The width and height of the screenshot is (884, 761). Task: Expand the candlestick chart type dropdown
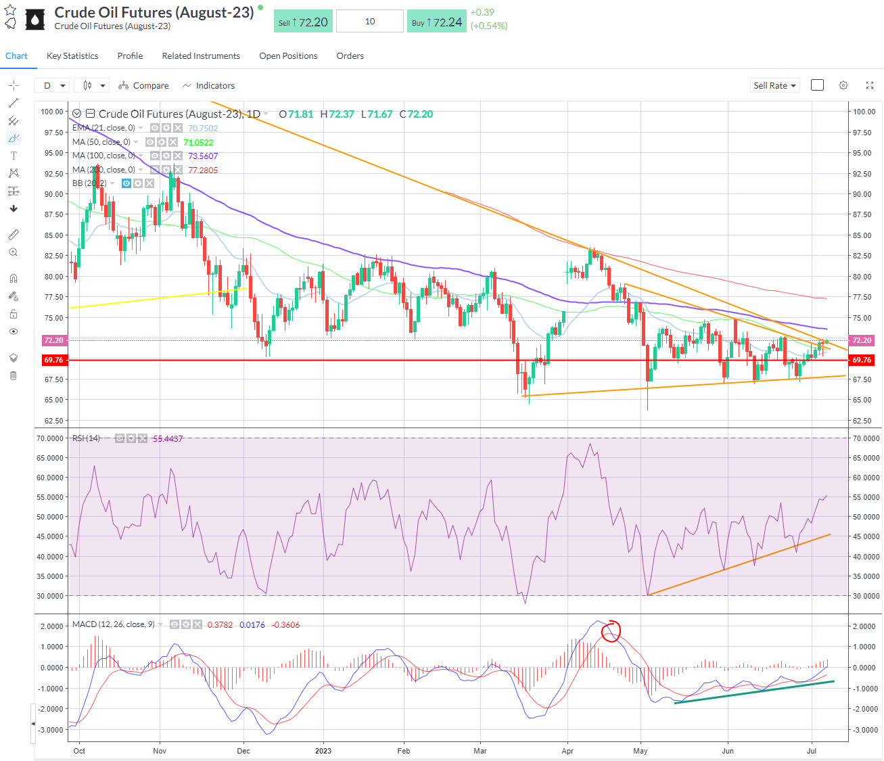94,85
